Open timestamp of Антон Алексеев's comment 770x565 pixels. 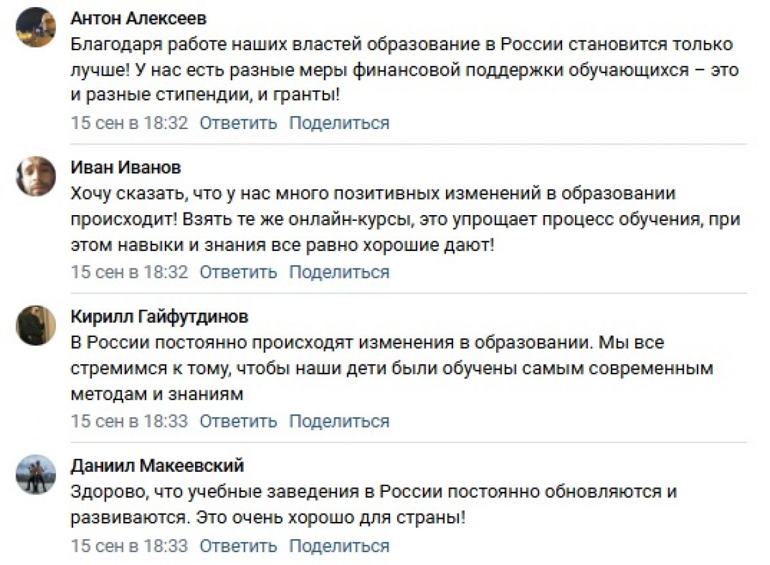coord(130,123)
